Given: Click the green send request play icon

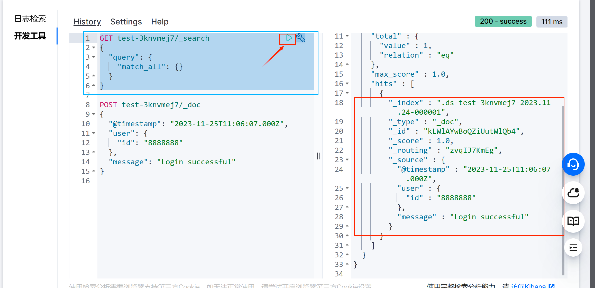Looking at the screenshot, I should point(289,38).
